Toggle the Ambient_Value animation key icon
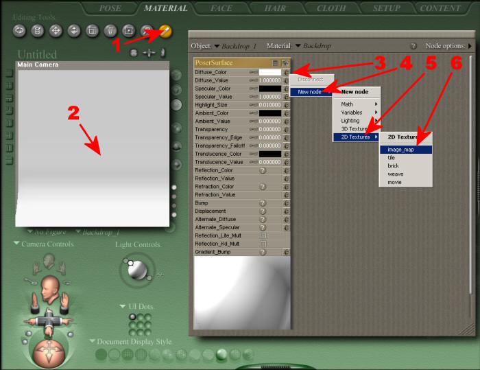Screen dimensions: 480x370 [x=254, y=122]
